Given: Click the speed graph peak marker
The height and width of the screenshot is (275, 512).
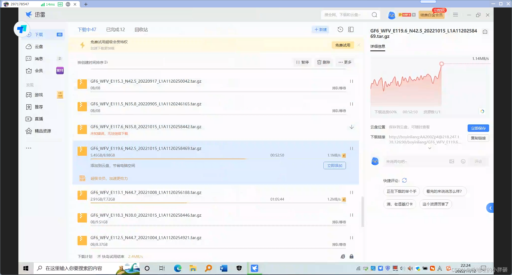Looking at the screenshot, I should tap(442, 64).
